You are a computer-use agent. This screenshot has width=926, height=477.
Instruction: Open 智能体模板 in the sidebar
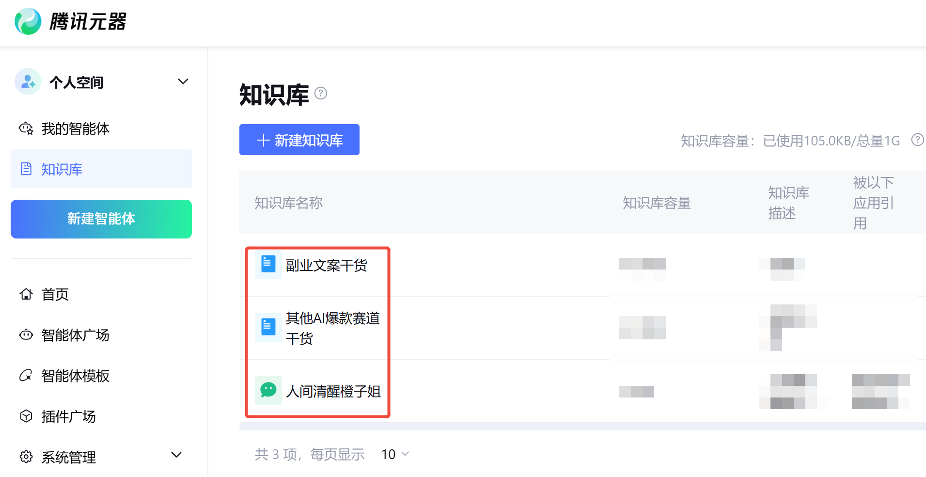(75, 376)
